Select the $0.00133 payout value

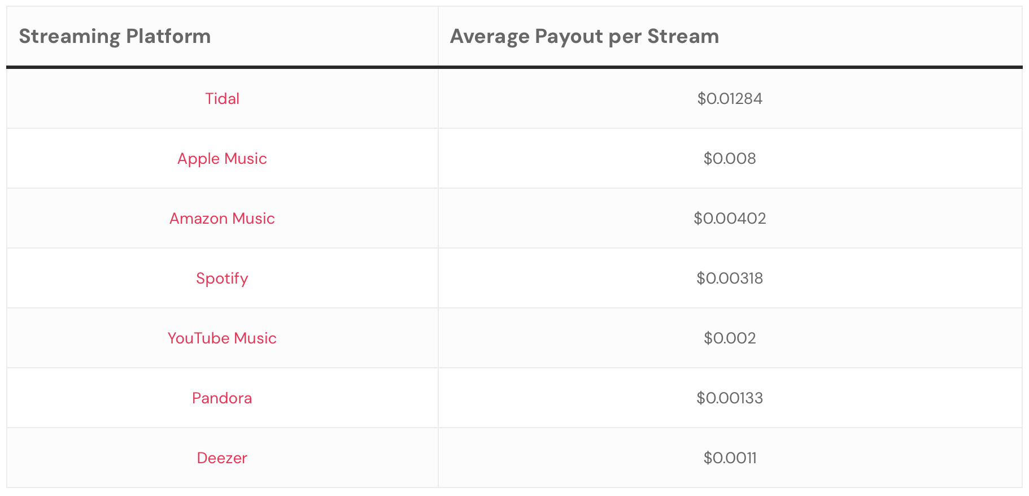[730, 398]
